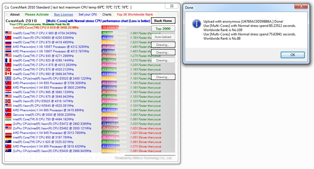
Task: Click the Back Home button
Action: 163,21
